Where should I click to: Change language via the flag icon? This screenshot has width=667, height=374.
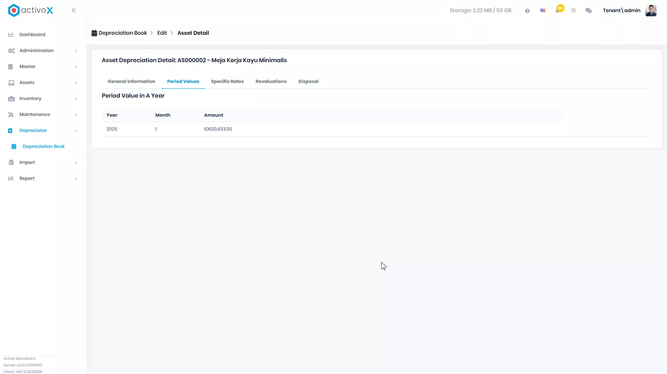pos(543,10)
